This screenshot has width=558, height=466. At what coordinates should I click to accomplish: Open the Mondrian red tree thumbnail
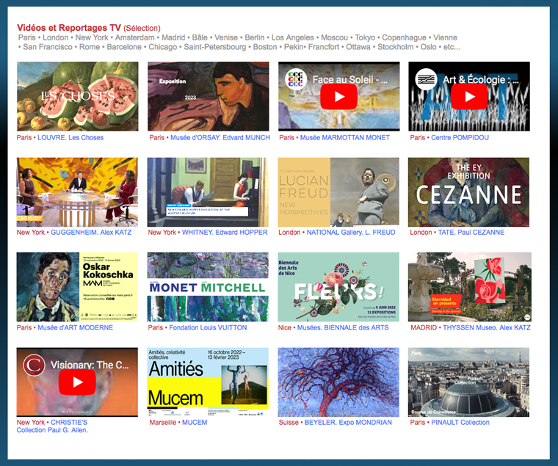click(x=338, y=382)
